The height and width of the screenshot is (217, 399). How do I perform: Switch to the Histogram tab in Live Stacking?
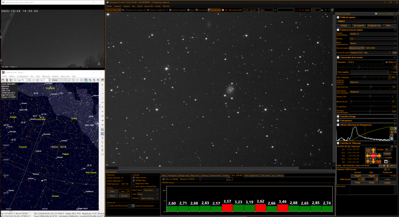[x=173, y=175]
